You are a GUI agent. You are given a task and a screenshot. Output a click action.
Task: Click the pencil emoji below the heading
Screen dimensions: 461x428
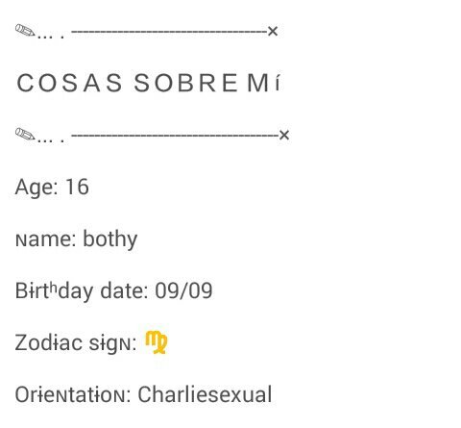[x=25, y=135]
